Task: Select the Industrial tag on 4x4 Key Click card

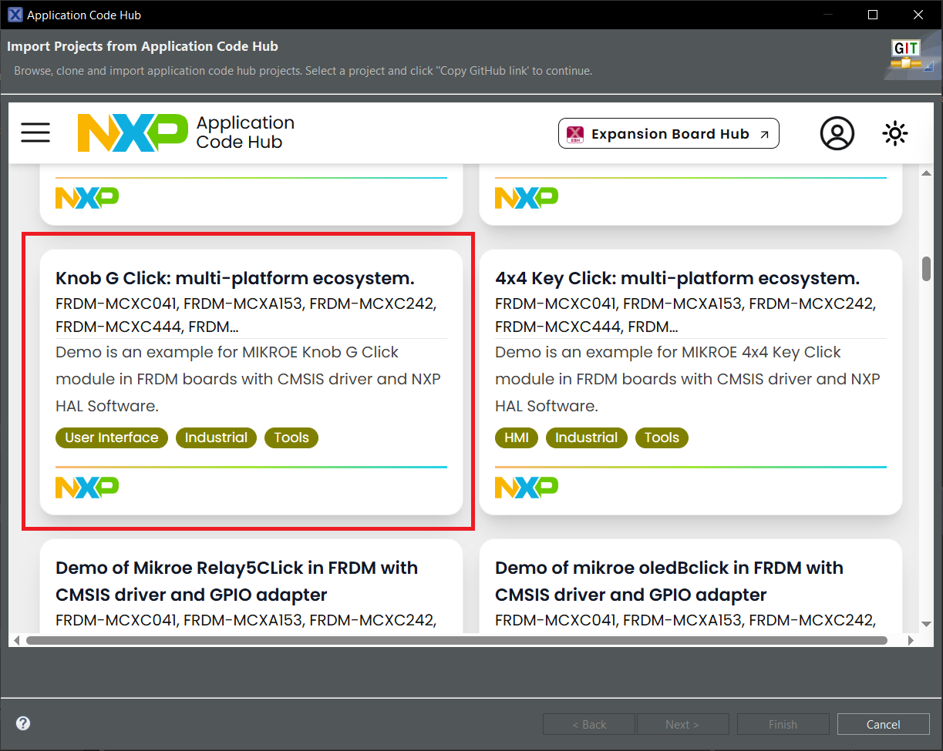Action: [x=587, y=438]
